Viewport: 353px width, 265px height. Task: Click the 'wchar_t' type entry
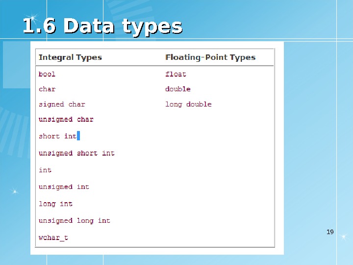click(x=53, y=238)
